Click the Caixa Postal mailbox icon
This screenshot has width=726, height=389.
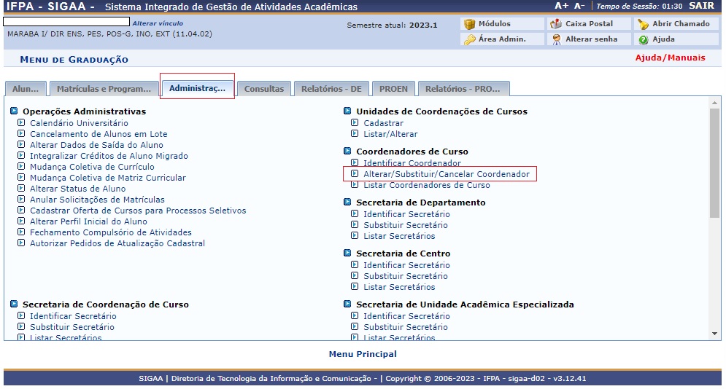tap(555, 24)
